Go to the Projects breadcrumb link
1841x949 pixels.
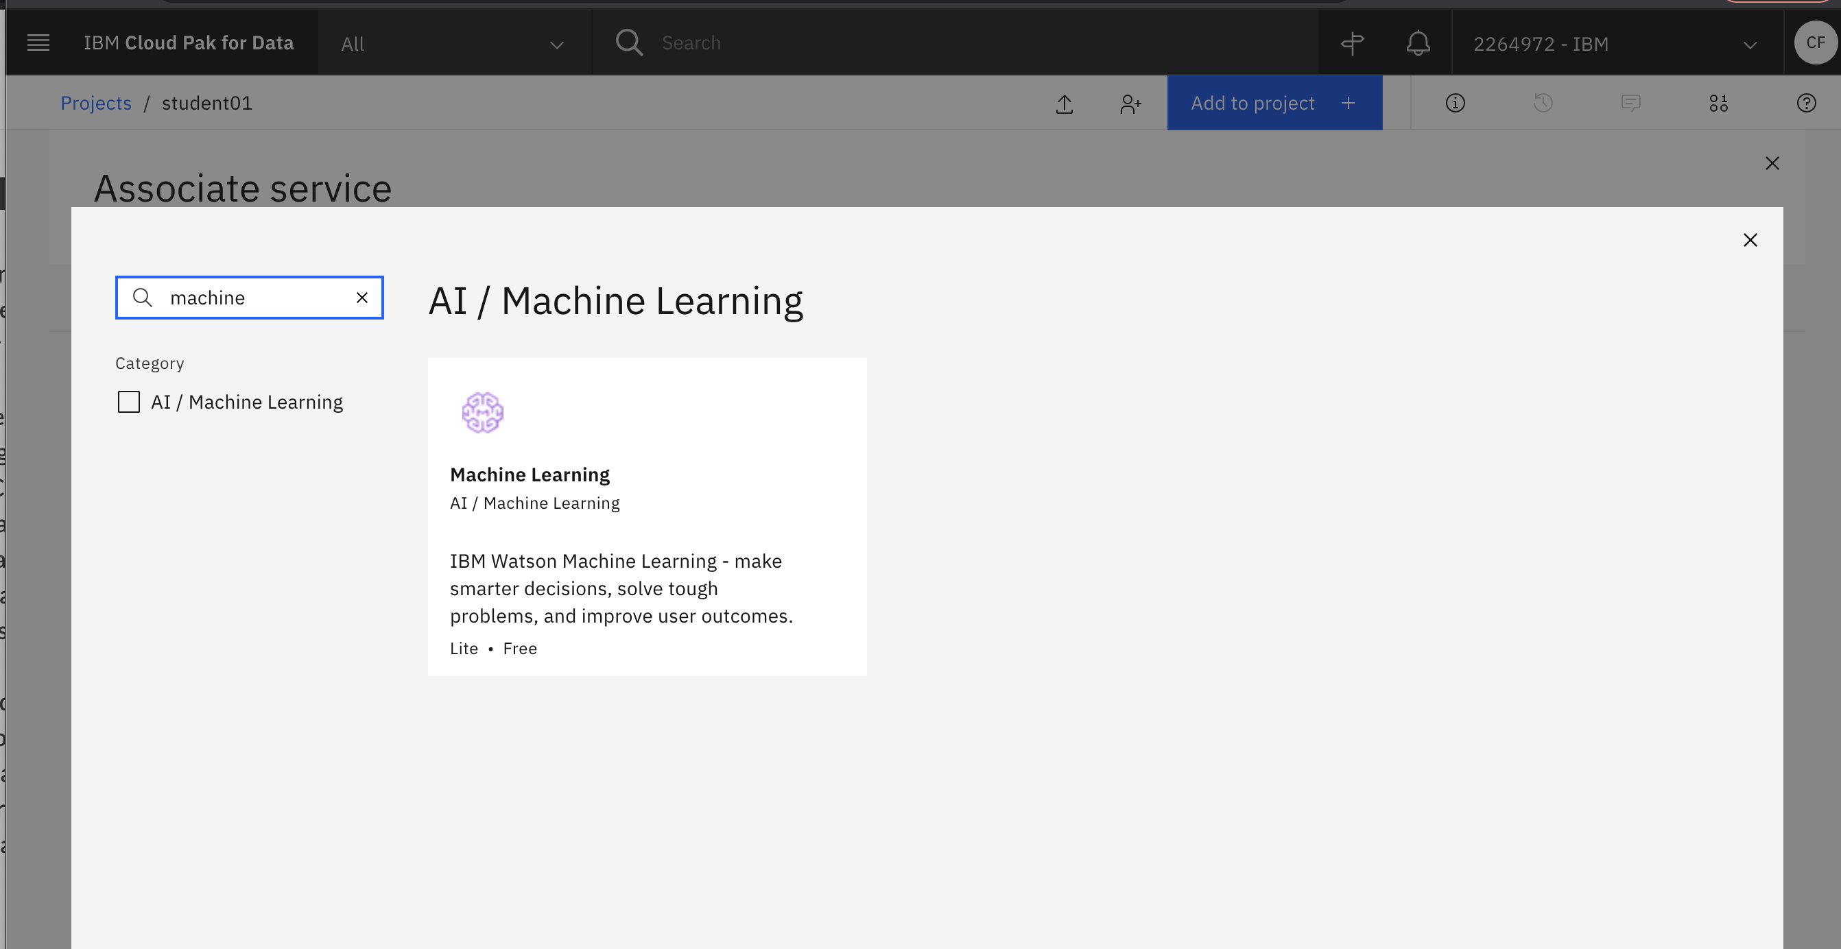pos(96,103)
